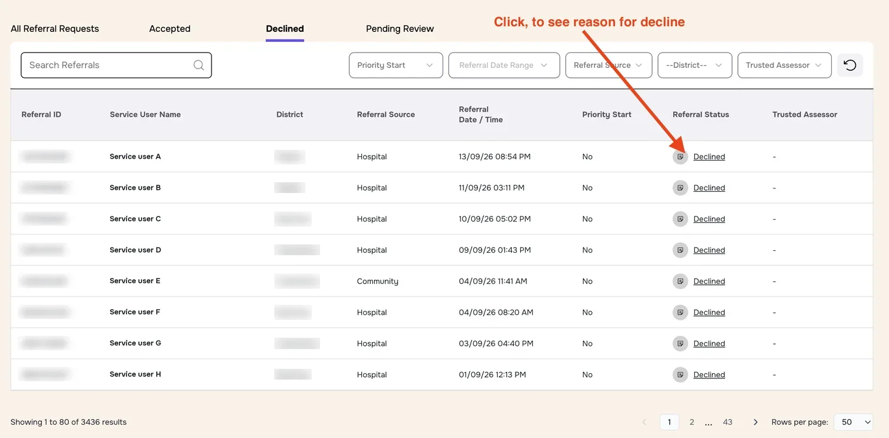The image size is (889, 438).
Task: Click date 04/09/26 08:20 AM
Action: [x=496, y=312]
